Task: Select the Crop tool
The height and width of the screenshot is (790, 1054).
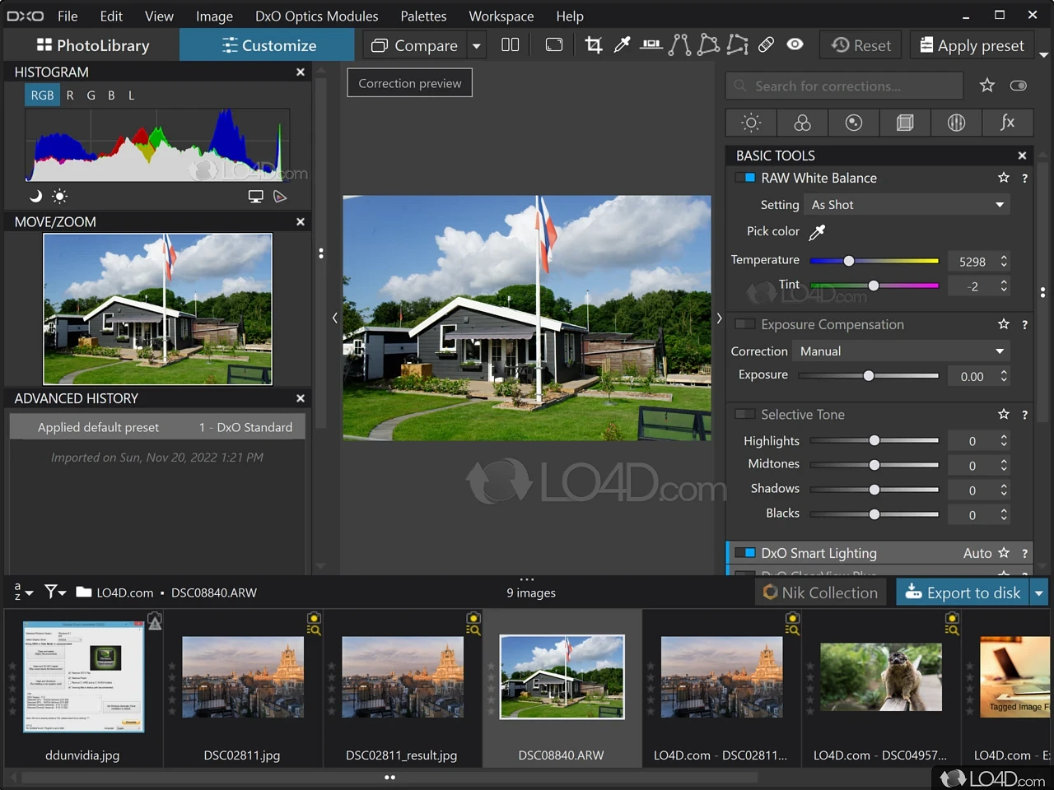Action: coord(593,44)
